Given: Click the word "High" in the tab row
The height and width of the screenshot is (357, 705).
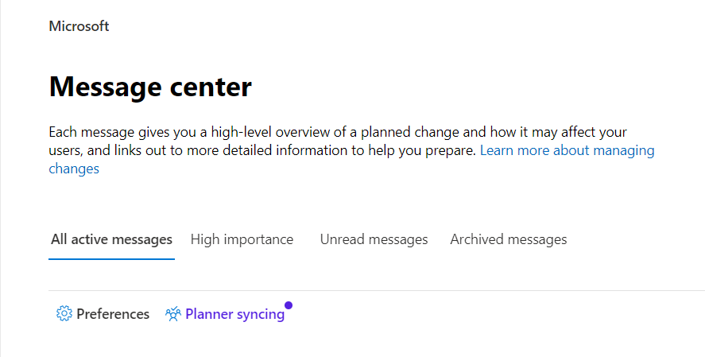Looking at the screenshot, I should point(205,239).
